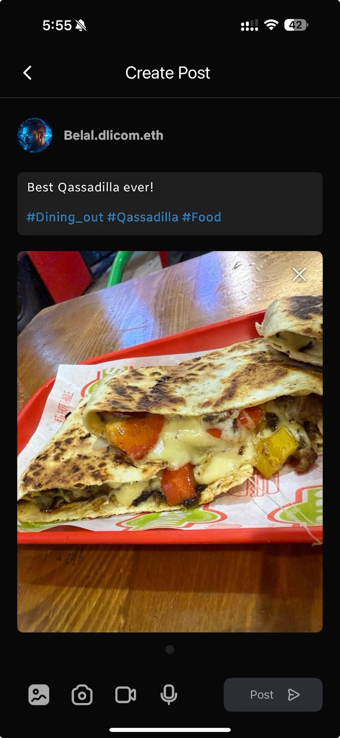
Task: Tap the Create Post title header
Action: point(167,73)
